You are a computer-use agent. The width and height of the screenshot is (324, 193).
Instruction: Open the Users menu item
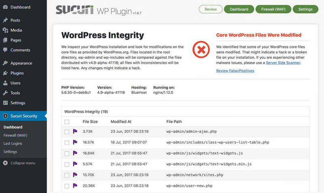tap(23, 83)
